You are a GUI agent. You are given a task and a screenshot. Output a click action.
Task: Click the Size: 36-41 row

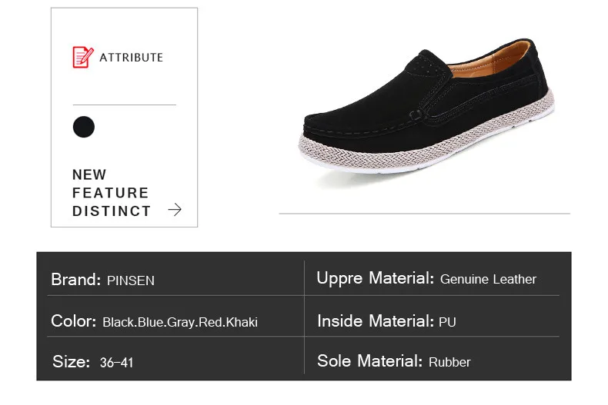click(x=175, y=362)
